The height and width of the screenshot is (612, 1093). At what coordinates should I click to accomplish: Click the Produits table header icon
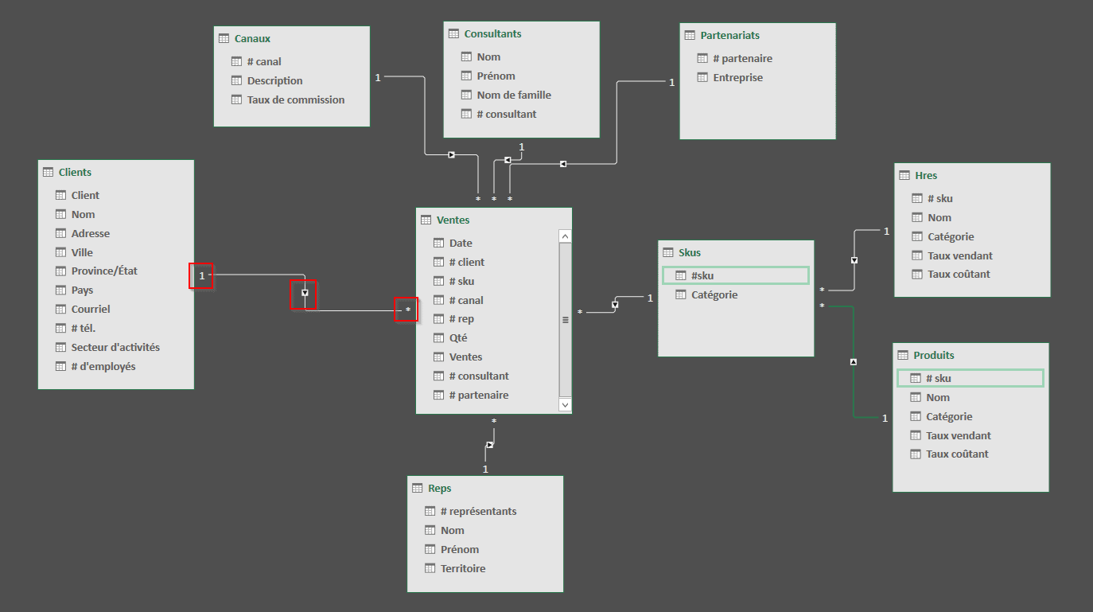[x=902, y=355]
